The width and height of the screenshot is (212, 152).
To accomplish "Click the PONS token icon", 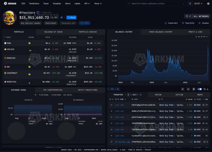I will [5, 43].
